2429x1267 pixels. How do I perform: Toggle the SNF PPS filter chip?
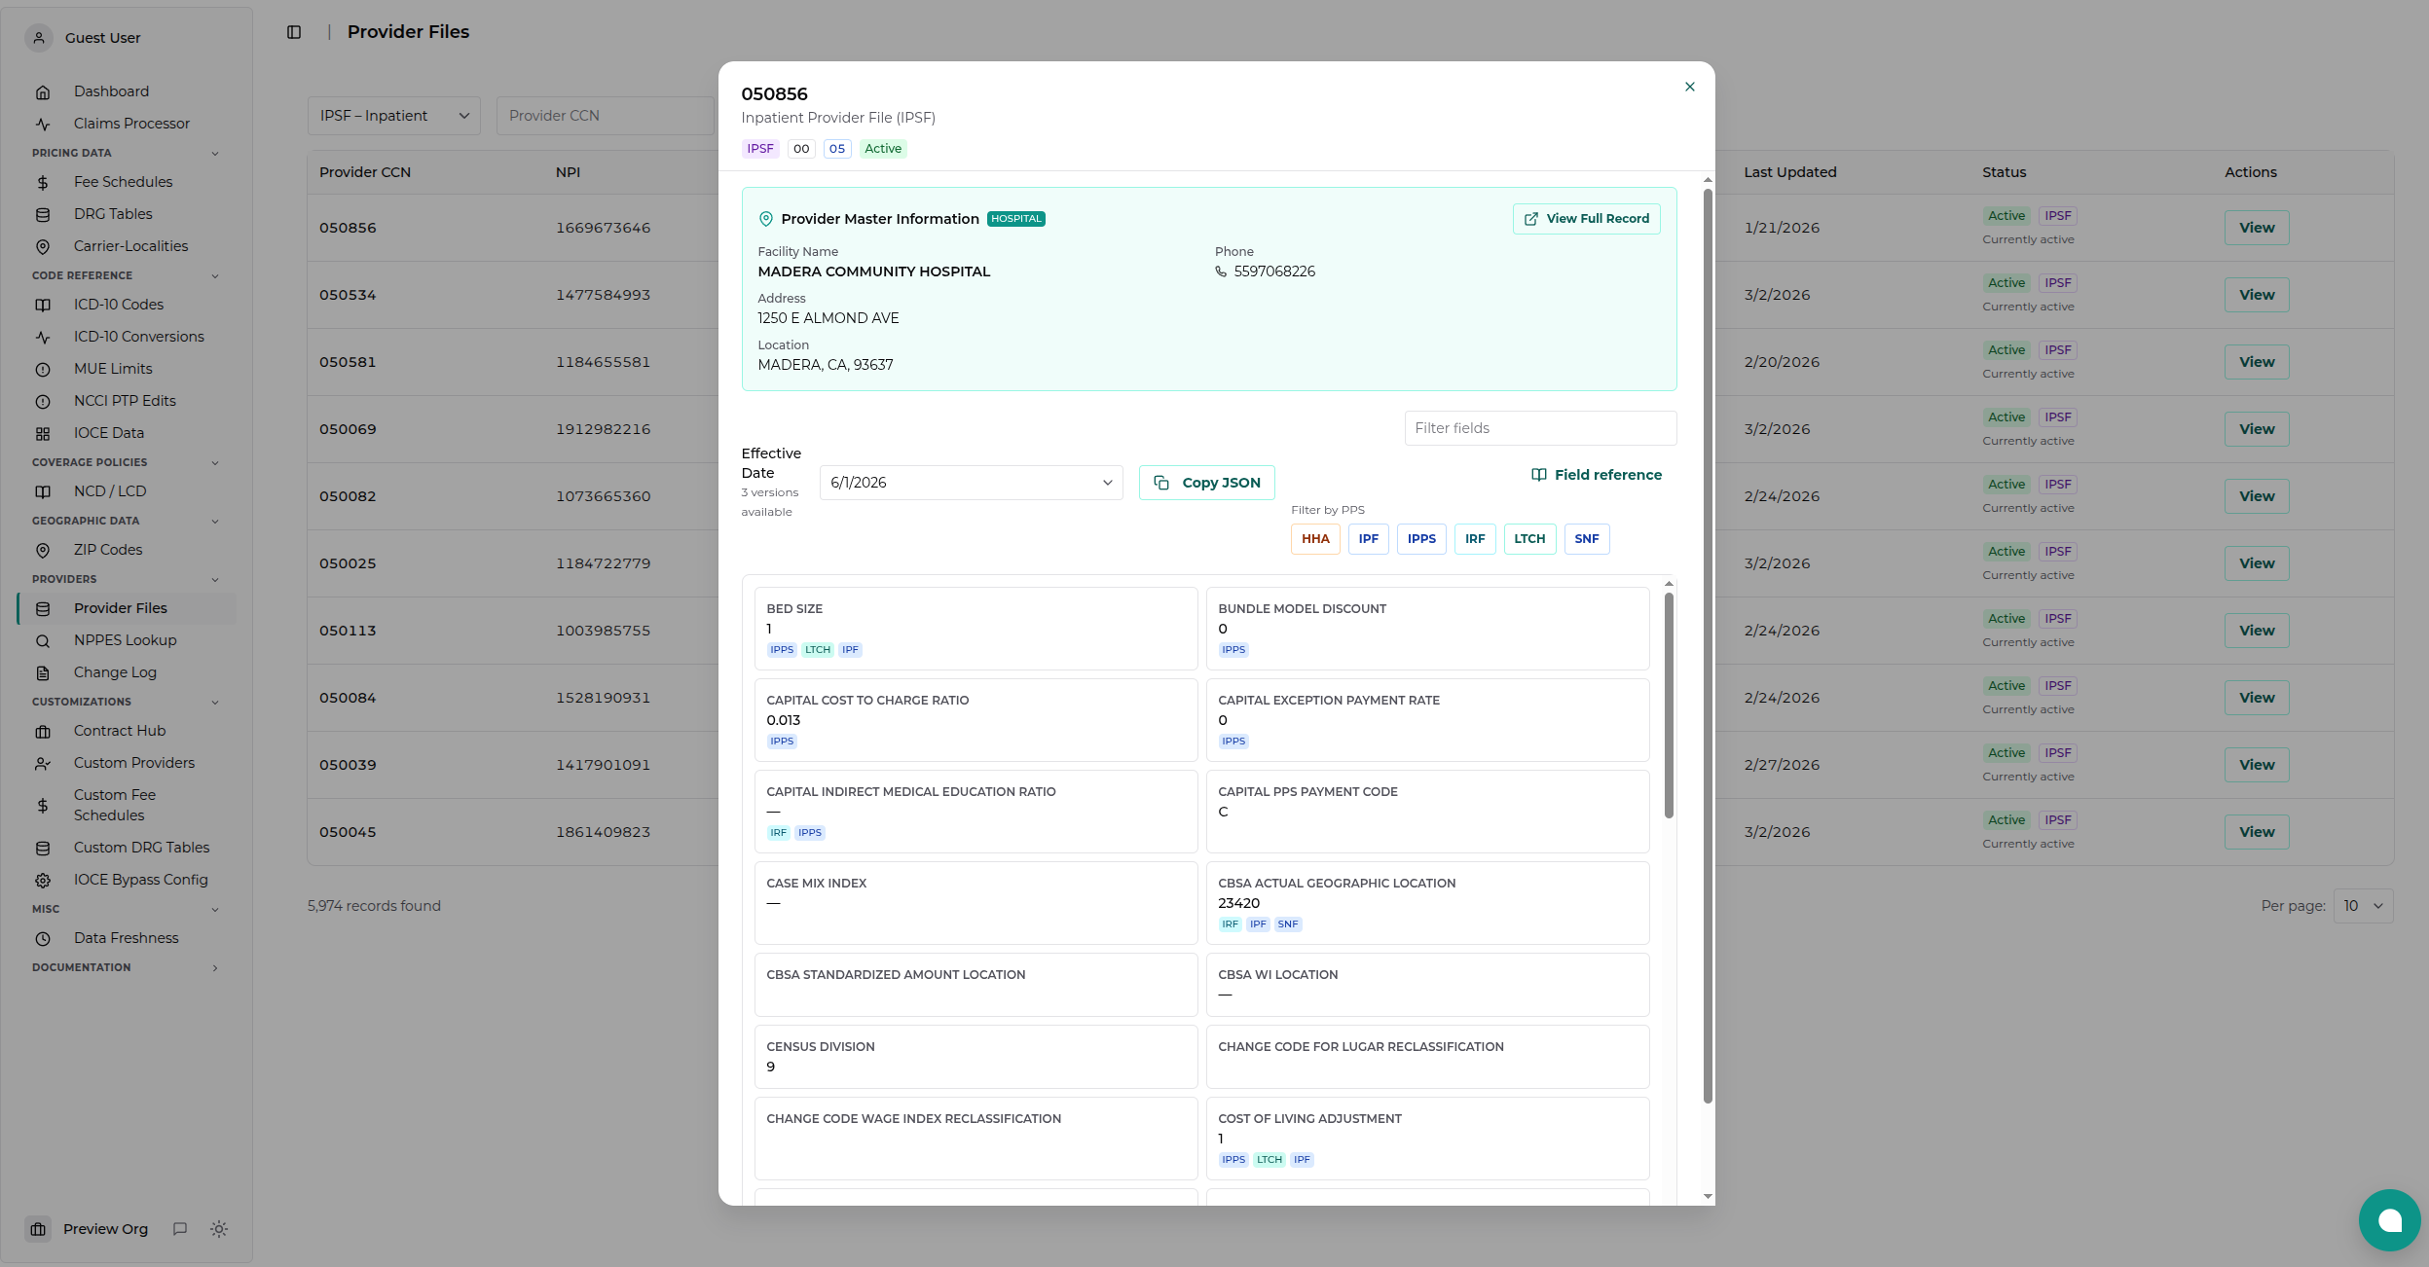click(1587, 539)
